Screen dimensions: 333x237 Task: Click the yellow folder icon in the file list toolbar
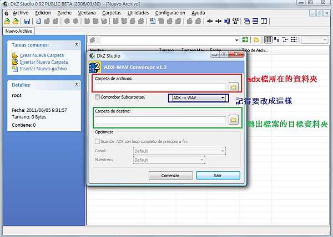click(x=256, y=40)
